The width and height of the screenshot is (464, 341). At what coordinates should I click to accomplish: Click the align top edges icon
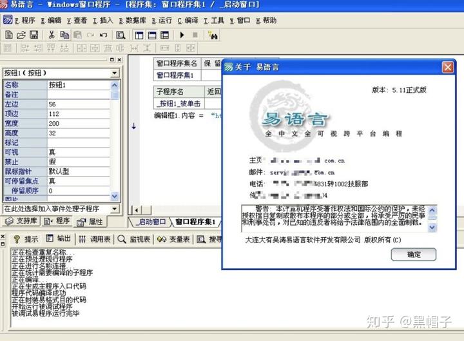[51, 48]
